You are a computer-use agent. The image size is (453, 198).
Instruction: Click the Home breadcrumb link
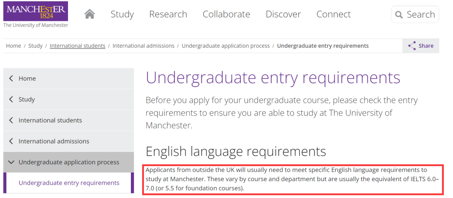click(13, 46)
